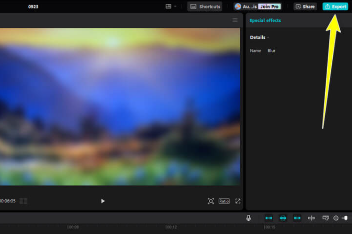Viewport: 352px width, 234px height.
Task: Enter full screen preview
Action: point(238,201)
